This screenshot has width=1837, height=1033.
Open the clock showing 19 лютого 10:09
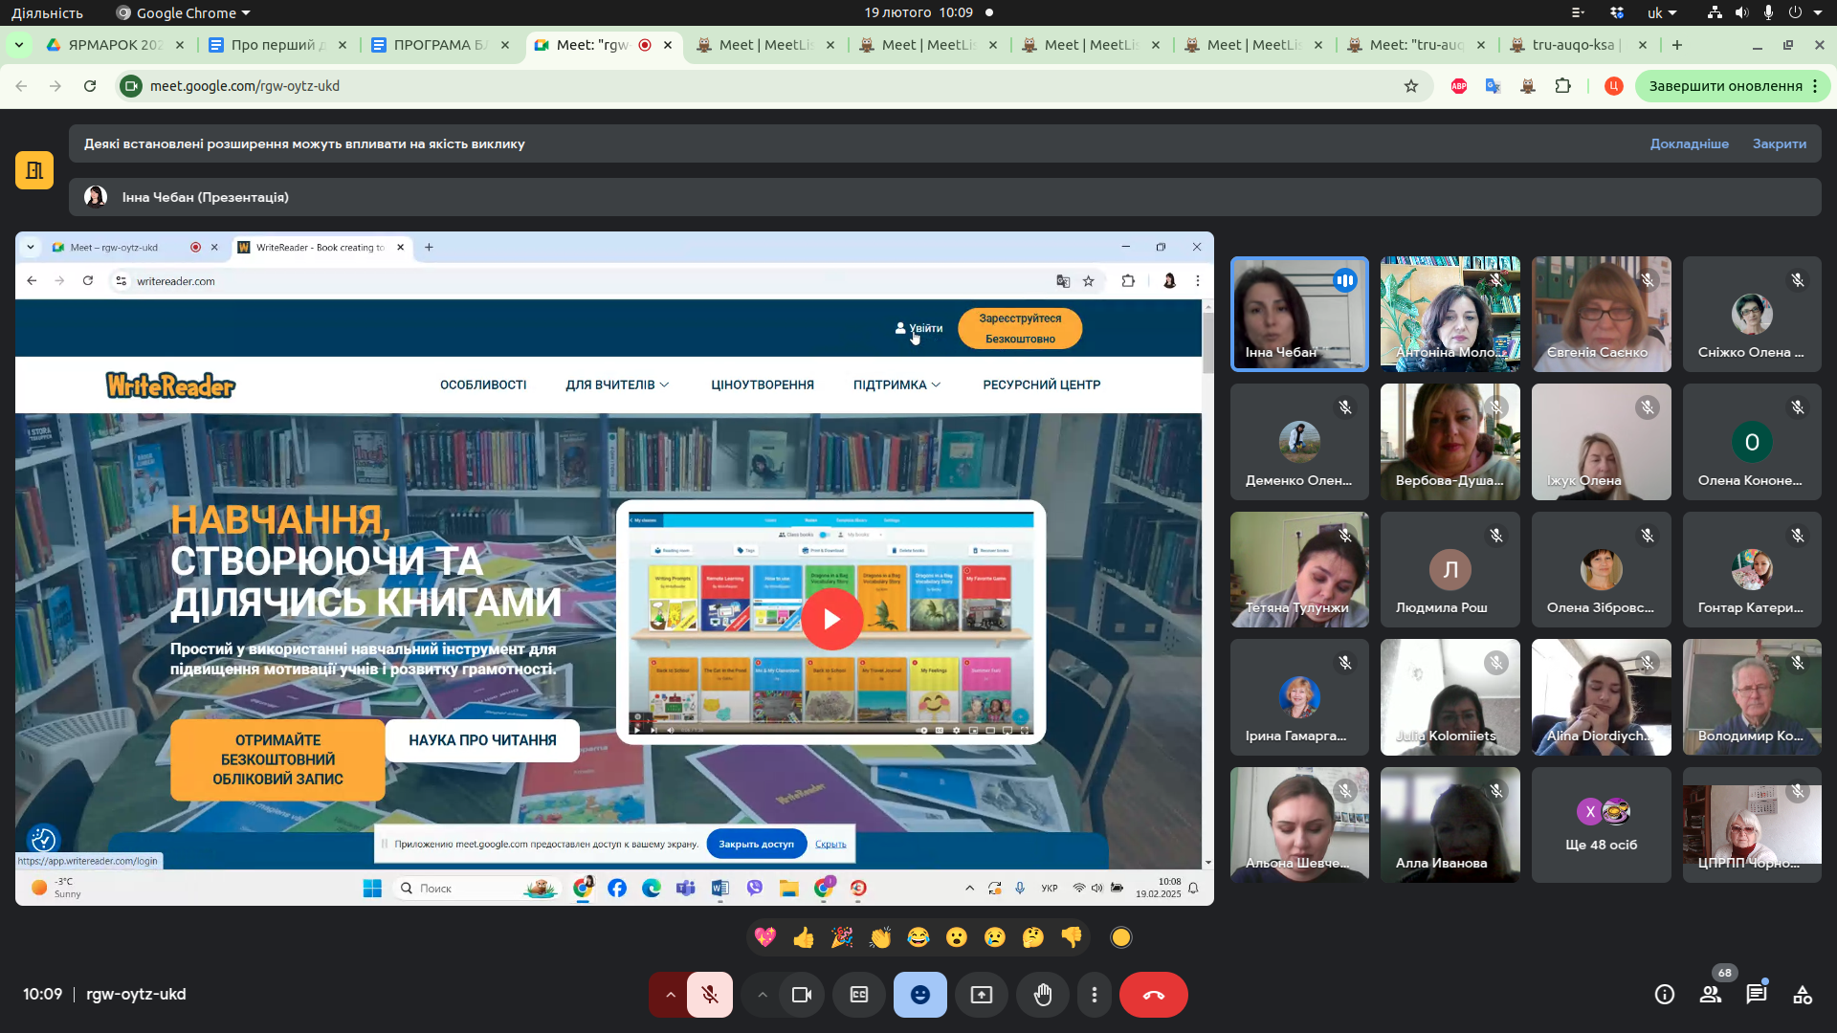(918, 13)
